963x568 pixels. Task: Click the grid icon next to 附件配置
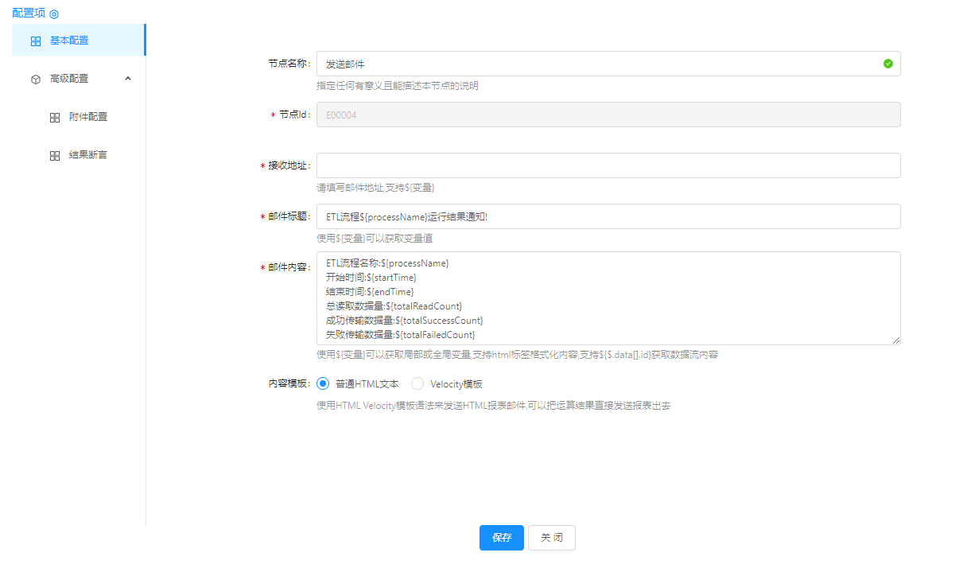(55, 117)
